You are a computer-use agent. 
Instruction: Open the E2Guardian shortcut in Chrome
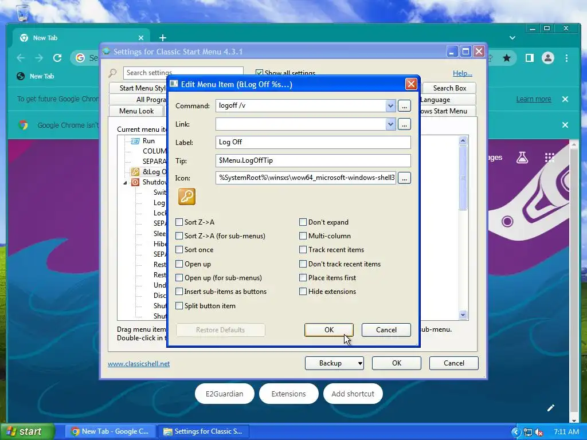point(224,394)
